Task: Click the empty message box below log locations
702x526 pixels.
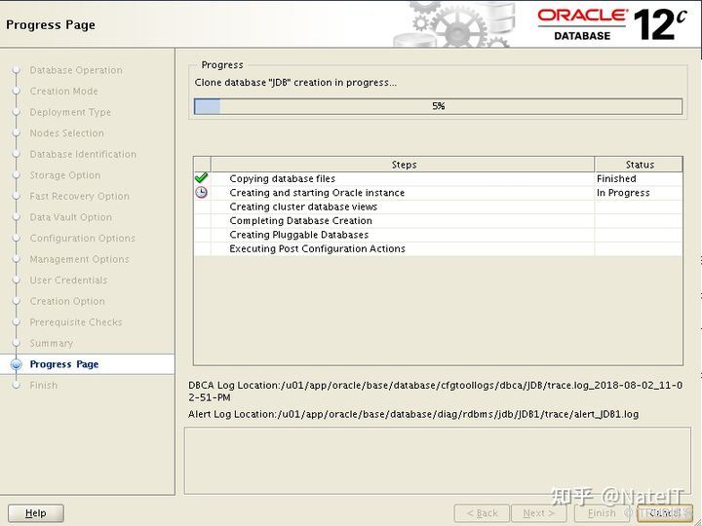Action: pos(438,461)
